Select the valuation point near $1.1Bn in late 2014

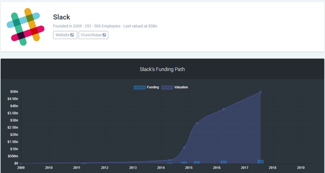click(x=184, y=148)
